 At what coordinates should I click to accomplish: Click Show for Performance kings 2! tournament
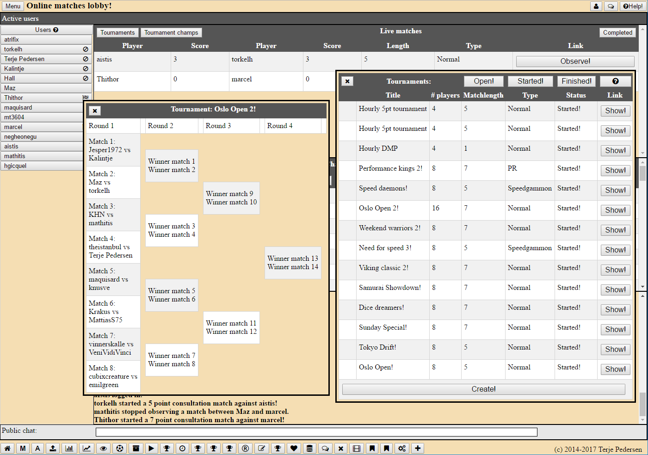[615, 170]
